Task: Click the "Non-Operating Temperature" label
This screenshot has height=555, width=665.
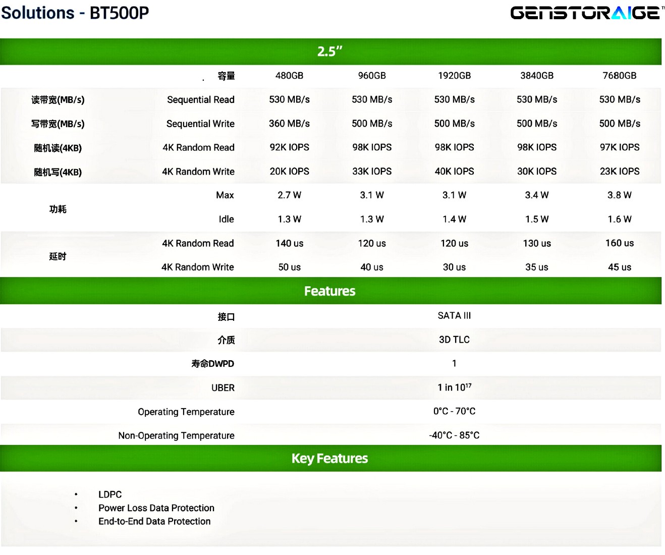Action: coord(177,436)
